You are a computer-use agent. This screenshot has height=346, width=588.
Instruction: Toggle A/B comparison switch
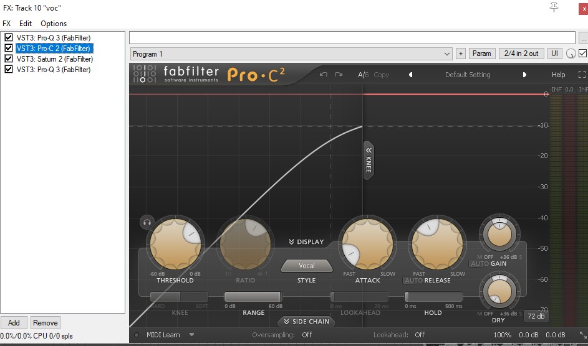coord(364,75)
